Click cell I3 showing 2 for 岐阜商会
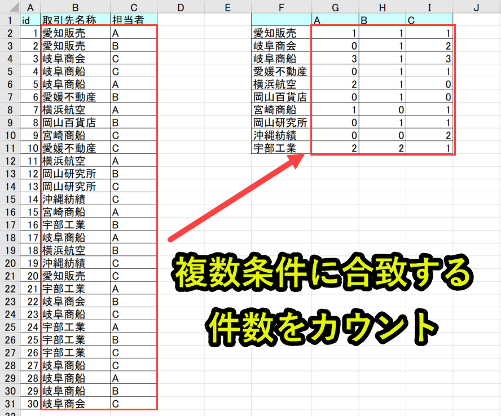Image resolution: width=501 pixels, height=416 pixels. pos(429,45)
